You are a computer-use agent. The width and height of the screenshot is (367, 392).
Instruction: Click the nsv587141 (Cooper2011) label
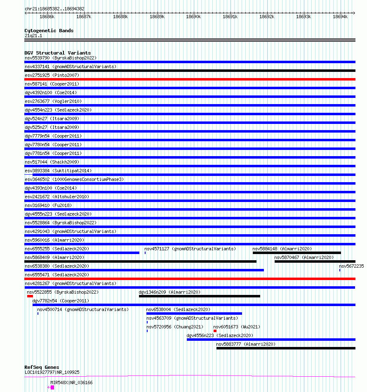tap(52, 84)
